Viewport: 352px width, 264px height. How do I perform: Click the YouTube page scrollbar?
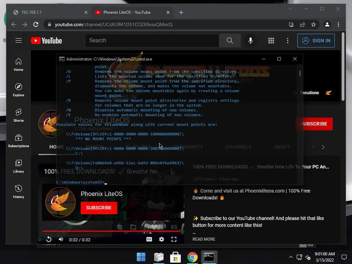coord(343,67)
